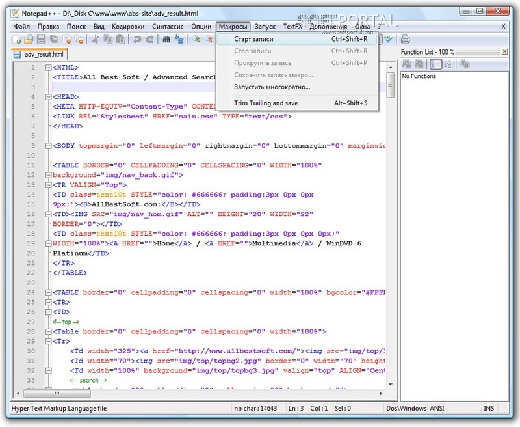Screen dimensions: 520x427
Task: Click the Dos\Windows status bar field
Action: pos(406,409)
